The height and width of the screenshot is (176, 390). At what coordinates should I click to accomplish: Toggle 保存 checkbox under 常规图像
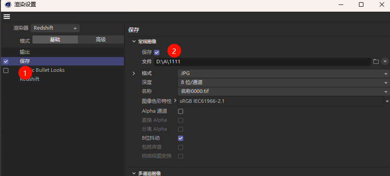157,53
